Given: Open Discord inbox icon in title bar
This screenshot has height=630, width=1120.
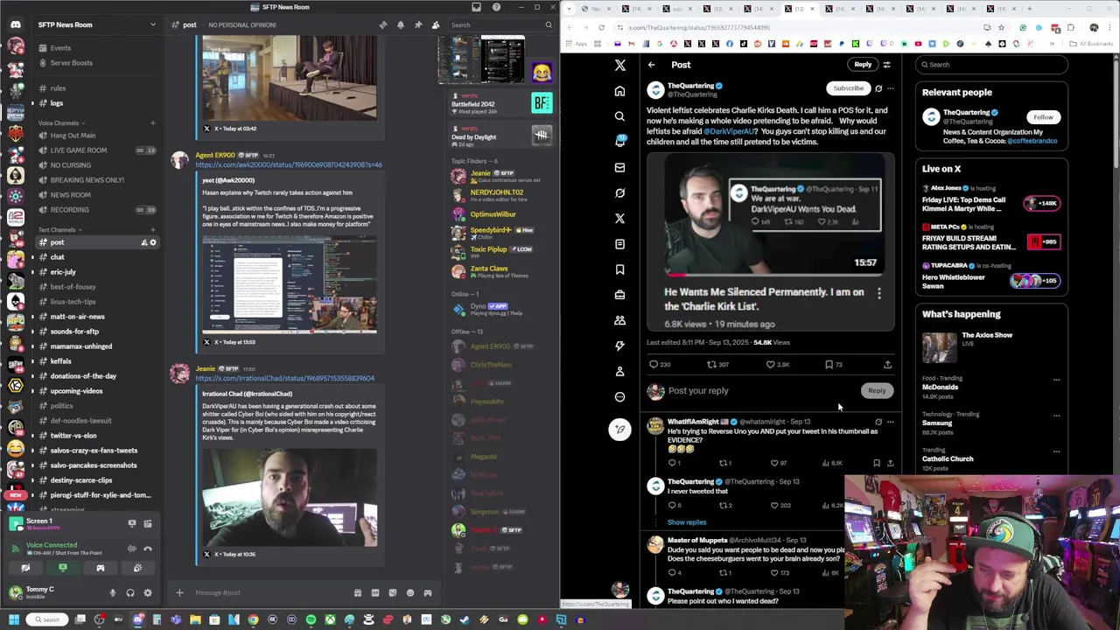Looking at the screenshot, I should coord(476,7).
